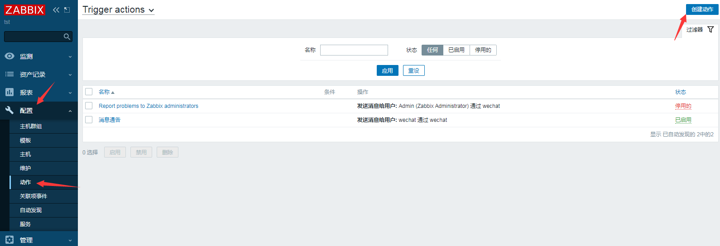720x246 pixels.
Task: Click the 应用 filter button
Action: point(388,70)
